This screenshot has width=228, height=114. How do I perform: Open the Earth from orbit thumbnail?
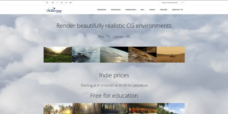[x=114, y=55]
